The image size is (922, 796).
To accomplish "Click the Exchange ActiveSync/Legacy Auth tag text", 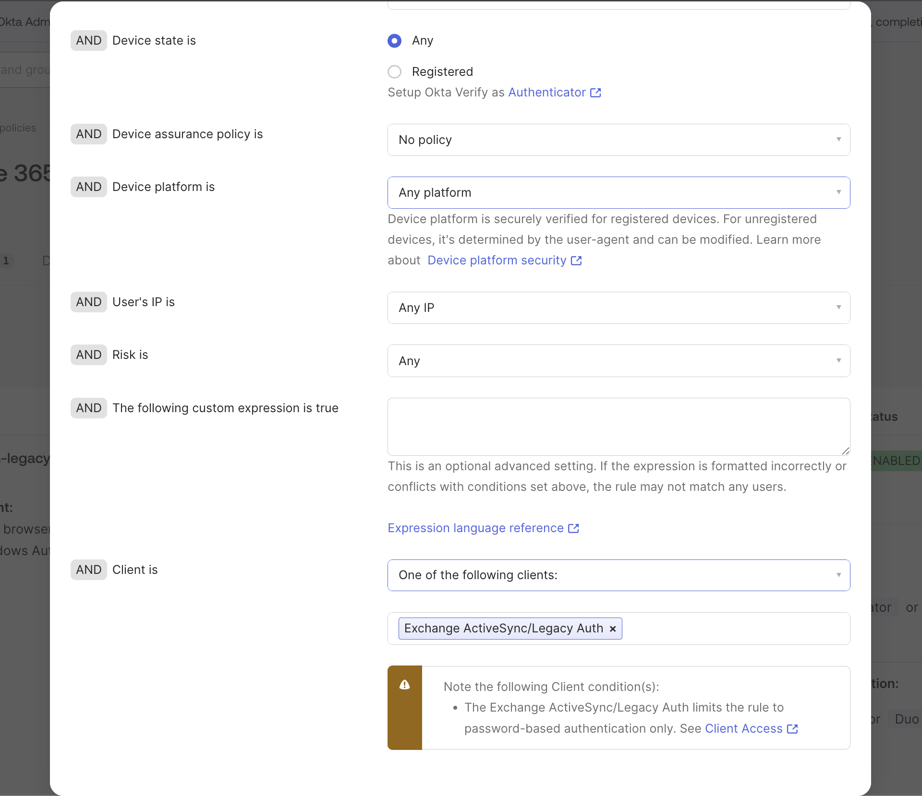I will (x=503, y=628).
